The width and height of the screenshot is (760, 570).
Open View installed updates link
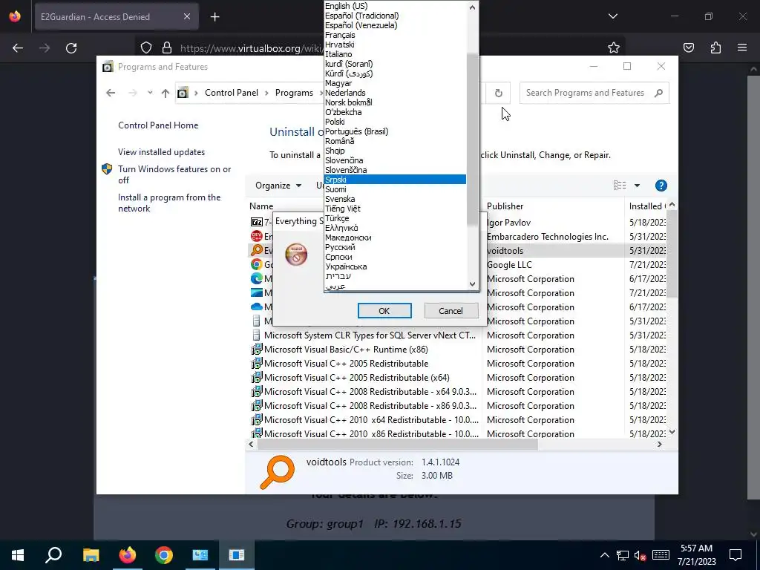click(161, 151)
